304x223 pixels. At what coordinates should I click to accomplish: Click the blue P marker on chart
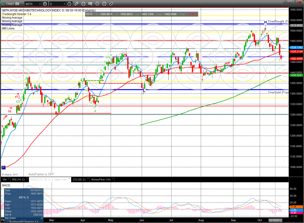[4, 168]
